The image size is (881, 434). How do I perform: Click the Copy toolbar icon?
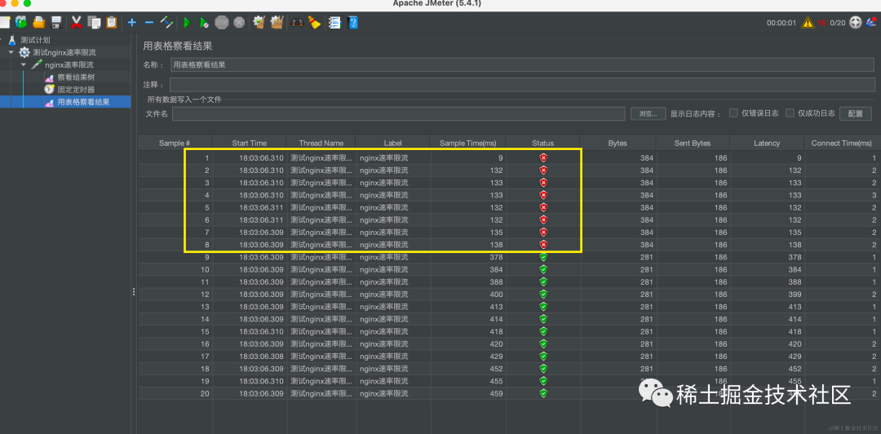pyautogui.click(x=94, y=23)
